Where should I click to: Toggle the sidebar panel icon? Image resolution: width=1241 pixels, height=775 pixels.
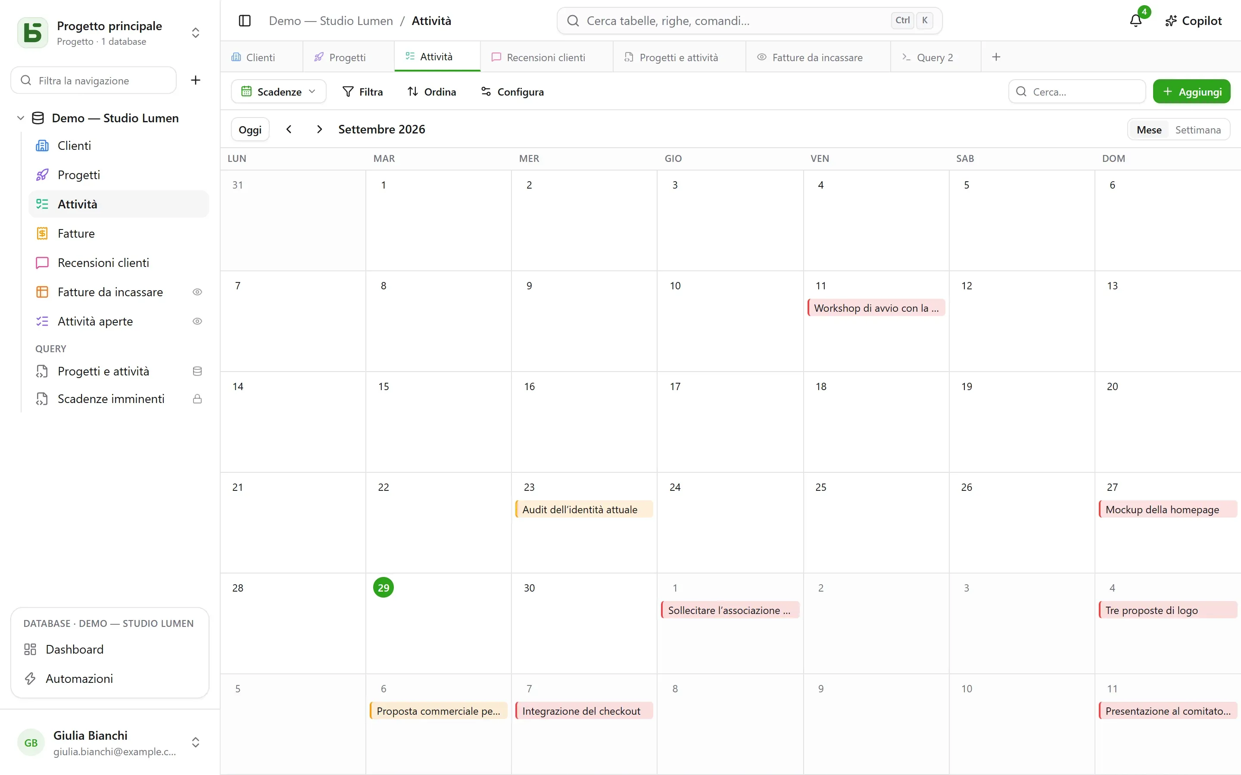pos(245,21)
